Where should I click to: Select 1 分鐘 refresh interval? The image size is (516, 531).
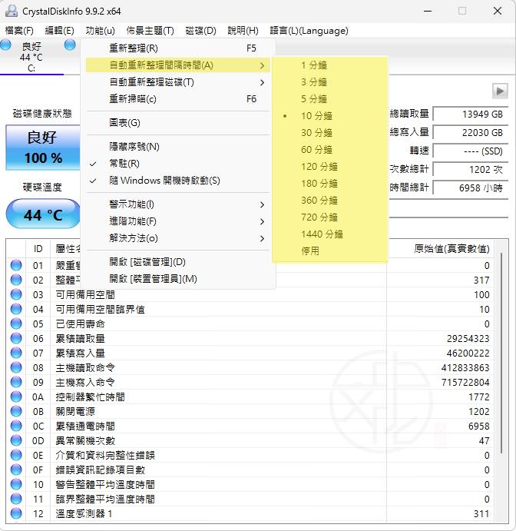[330, 65]
